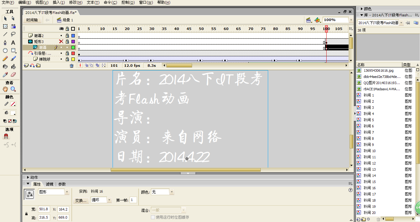Viewport: 420px width, 222px height.
Task: Select the Text tool in the toolbar
Action: (13, 42)
